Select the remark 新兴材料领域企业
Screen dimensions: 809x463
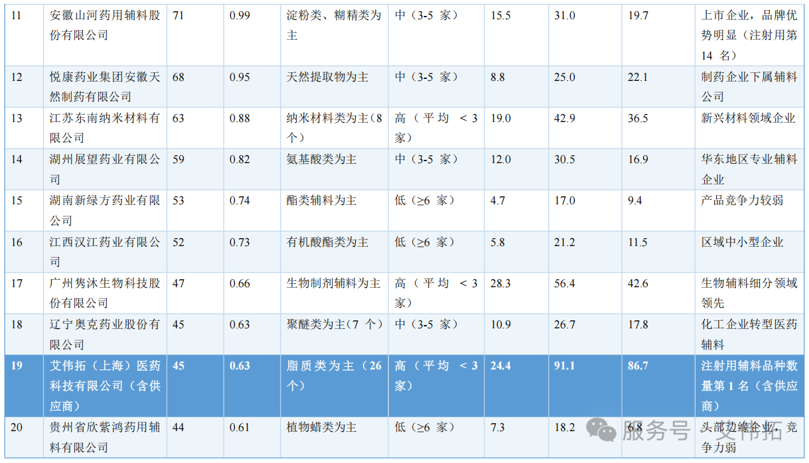tap(748, 119)
